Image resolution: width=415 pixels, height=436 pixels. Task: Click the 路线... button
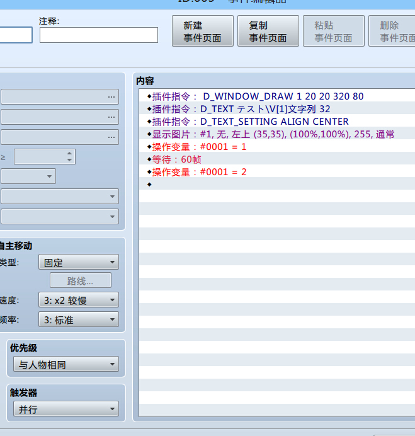point(81,280)
